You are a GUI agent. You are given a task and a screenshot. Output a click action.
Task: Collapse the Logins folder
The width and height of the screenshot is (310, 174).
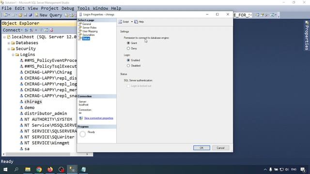13,55
